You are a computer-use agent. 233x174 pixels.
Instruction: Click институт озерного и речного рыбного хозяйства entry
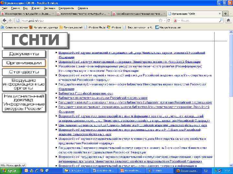[133, 150]
